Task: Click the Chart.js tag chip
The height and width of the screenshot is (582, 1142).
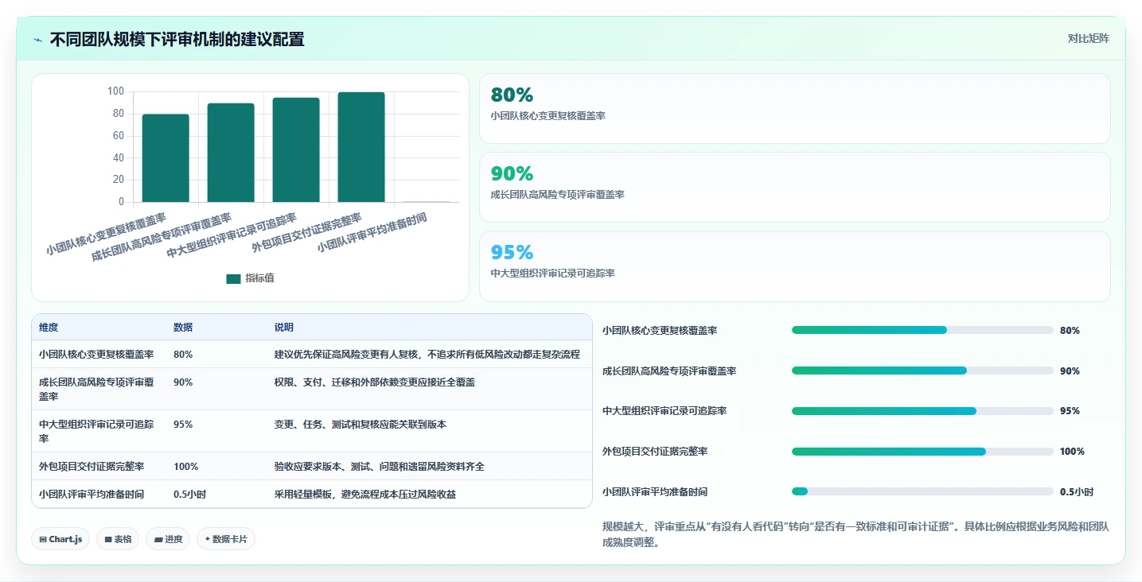Action: (x=61, y=539)
